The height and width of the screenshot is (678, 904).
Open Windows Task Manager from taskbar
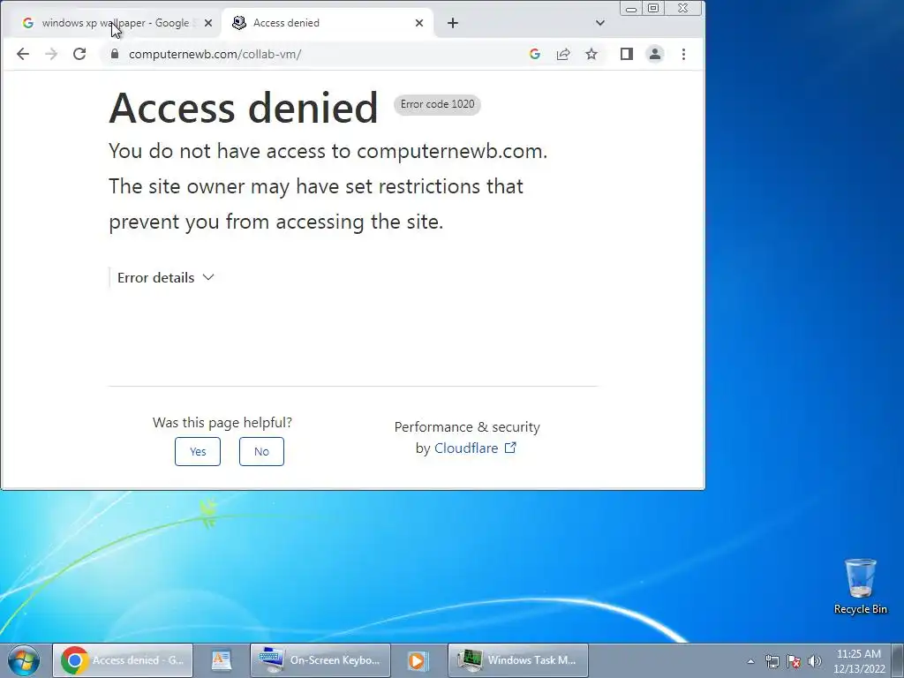(518, 660)
